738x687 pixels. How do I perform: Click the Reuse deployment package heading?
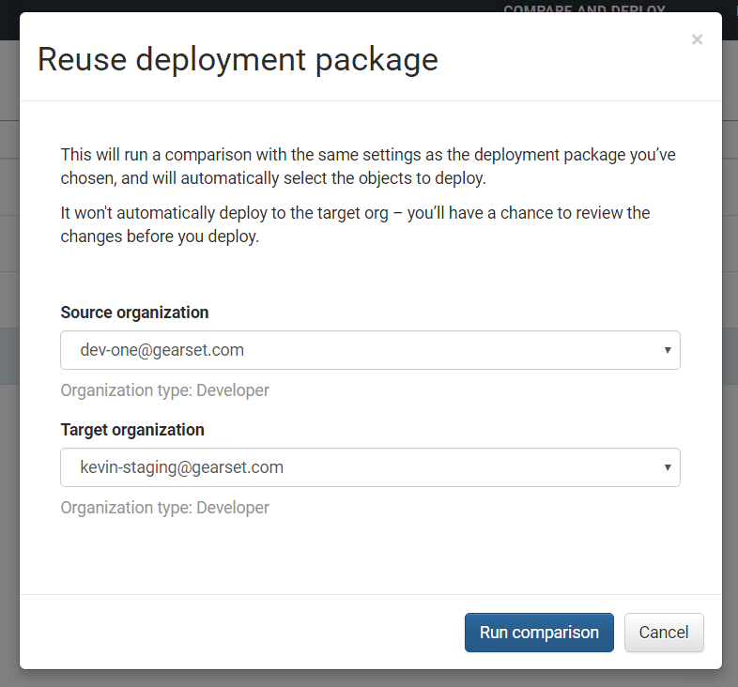pos(238,59)
